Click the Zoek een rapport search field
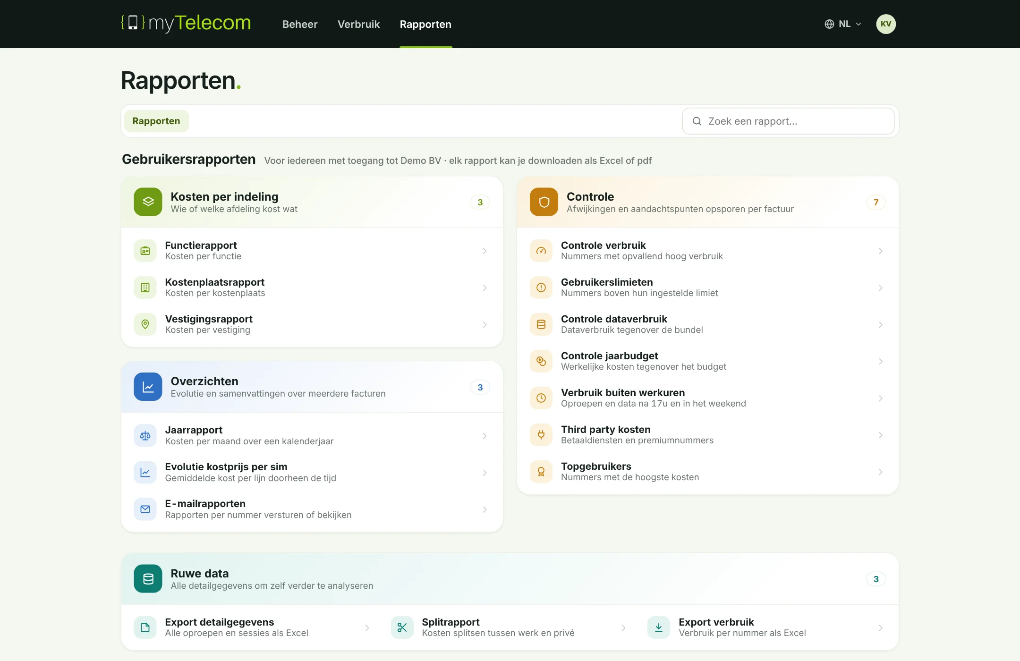1020x661 pixels. 788,121
